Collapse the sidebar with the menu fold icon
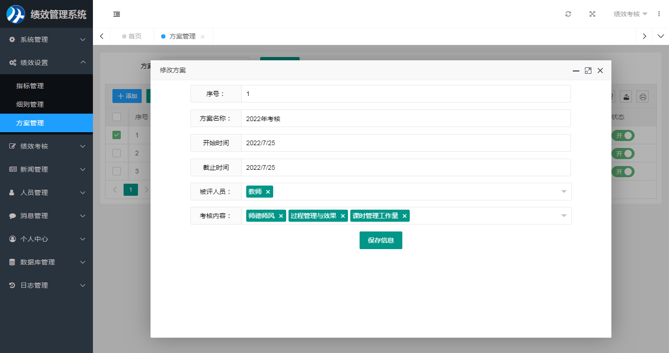The image size is (669, 353). click(x=117, y=14)
